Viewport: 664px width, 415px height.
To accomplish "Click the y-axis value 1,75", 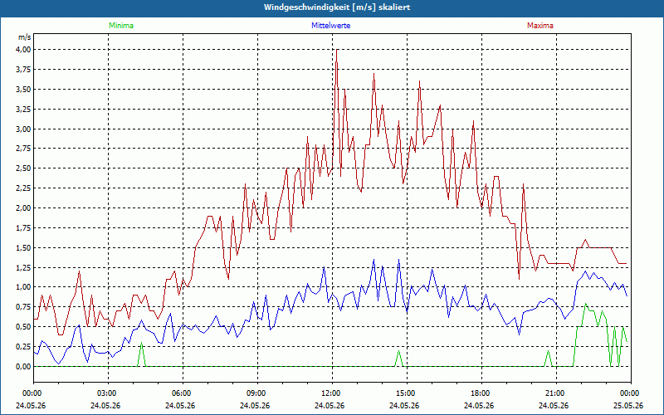I will tap(23, 227).
